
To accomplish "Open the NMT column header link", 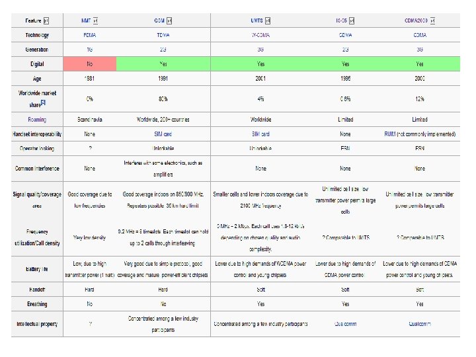I will [x=86, y=20].
